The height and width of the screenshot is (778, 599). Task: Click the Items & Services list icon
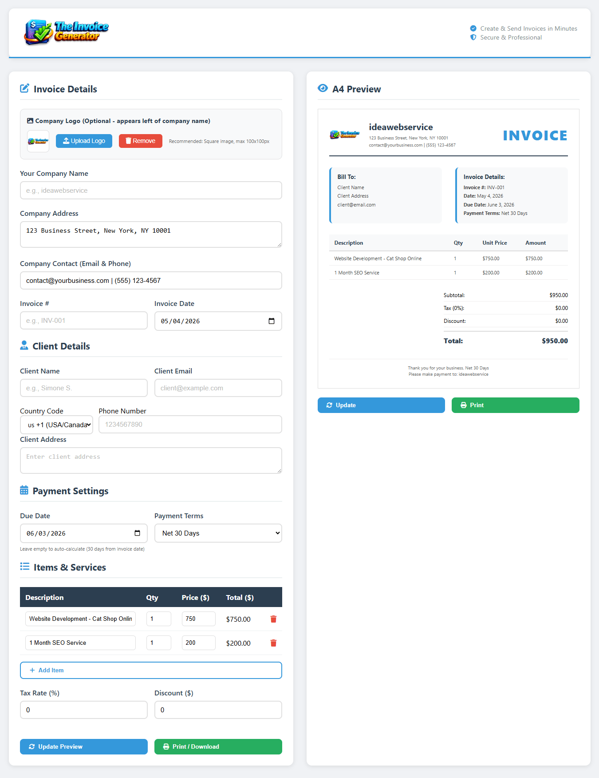pyautogui.click(x=24, y=567)
